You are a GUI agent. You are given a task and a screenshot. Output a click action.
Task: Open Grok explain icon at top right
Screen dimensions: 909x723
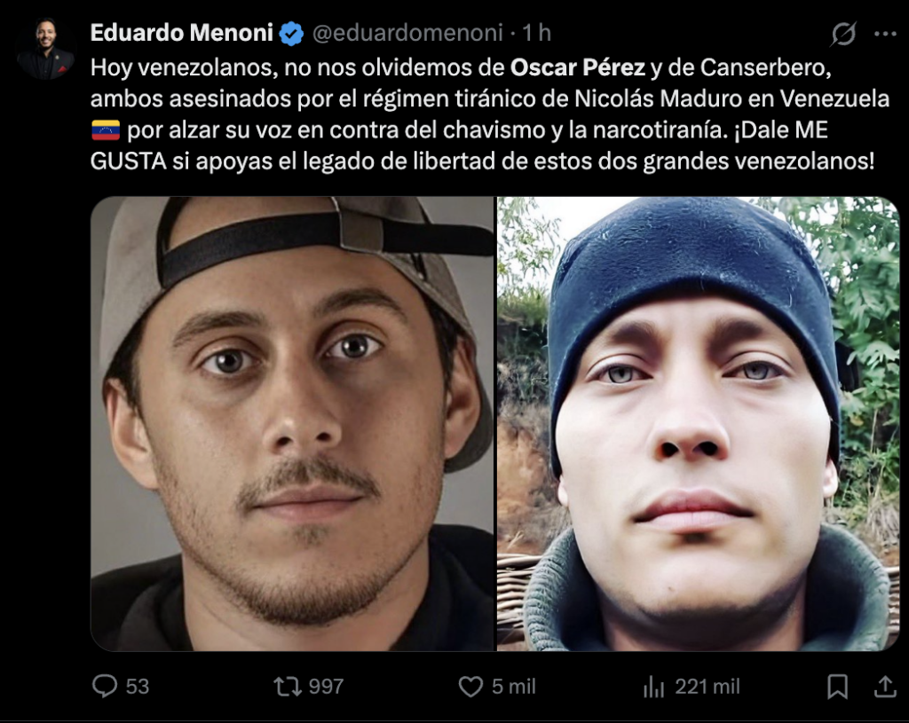click(x=843, y=35)
